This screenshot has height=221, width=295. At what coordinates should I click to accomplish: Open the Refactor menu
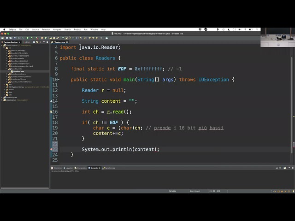(x=46, y=29)
